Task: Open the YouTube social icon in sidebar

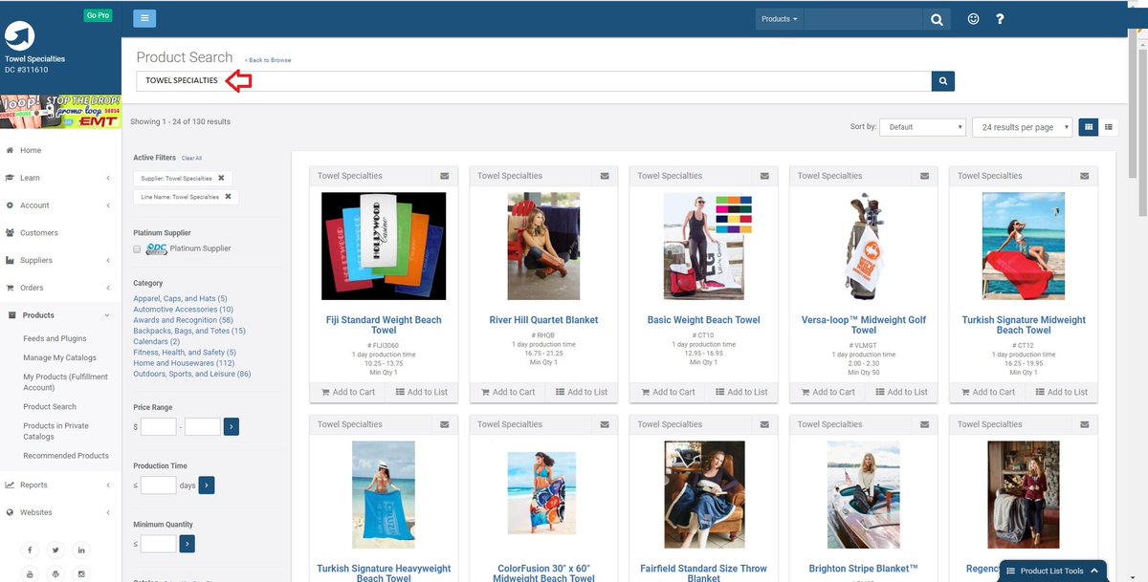Action: click(30, 573)
